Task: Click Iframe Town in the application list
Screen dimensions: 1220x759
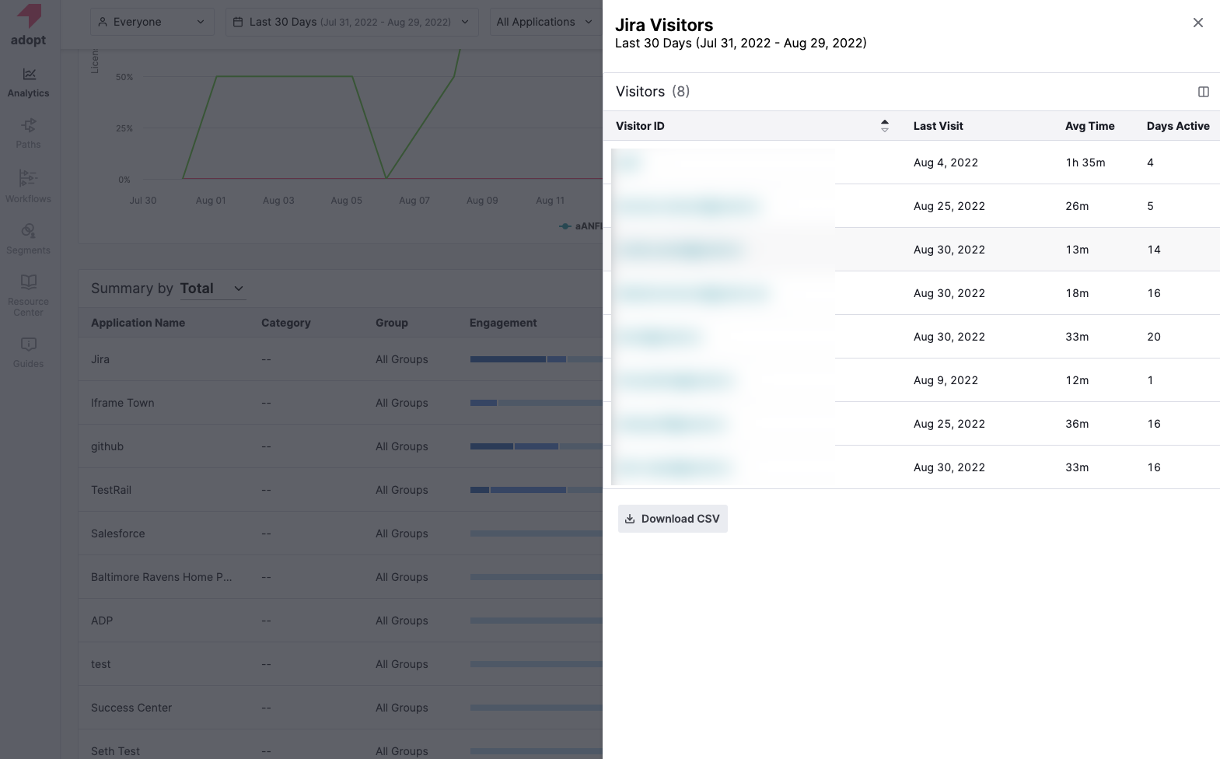Action: pyautogui.click(x=123, y=403)
